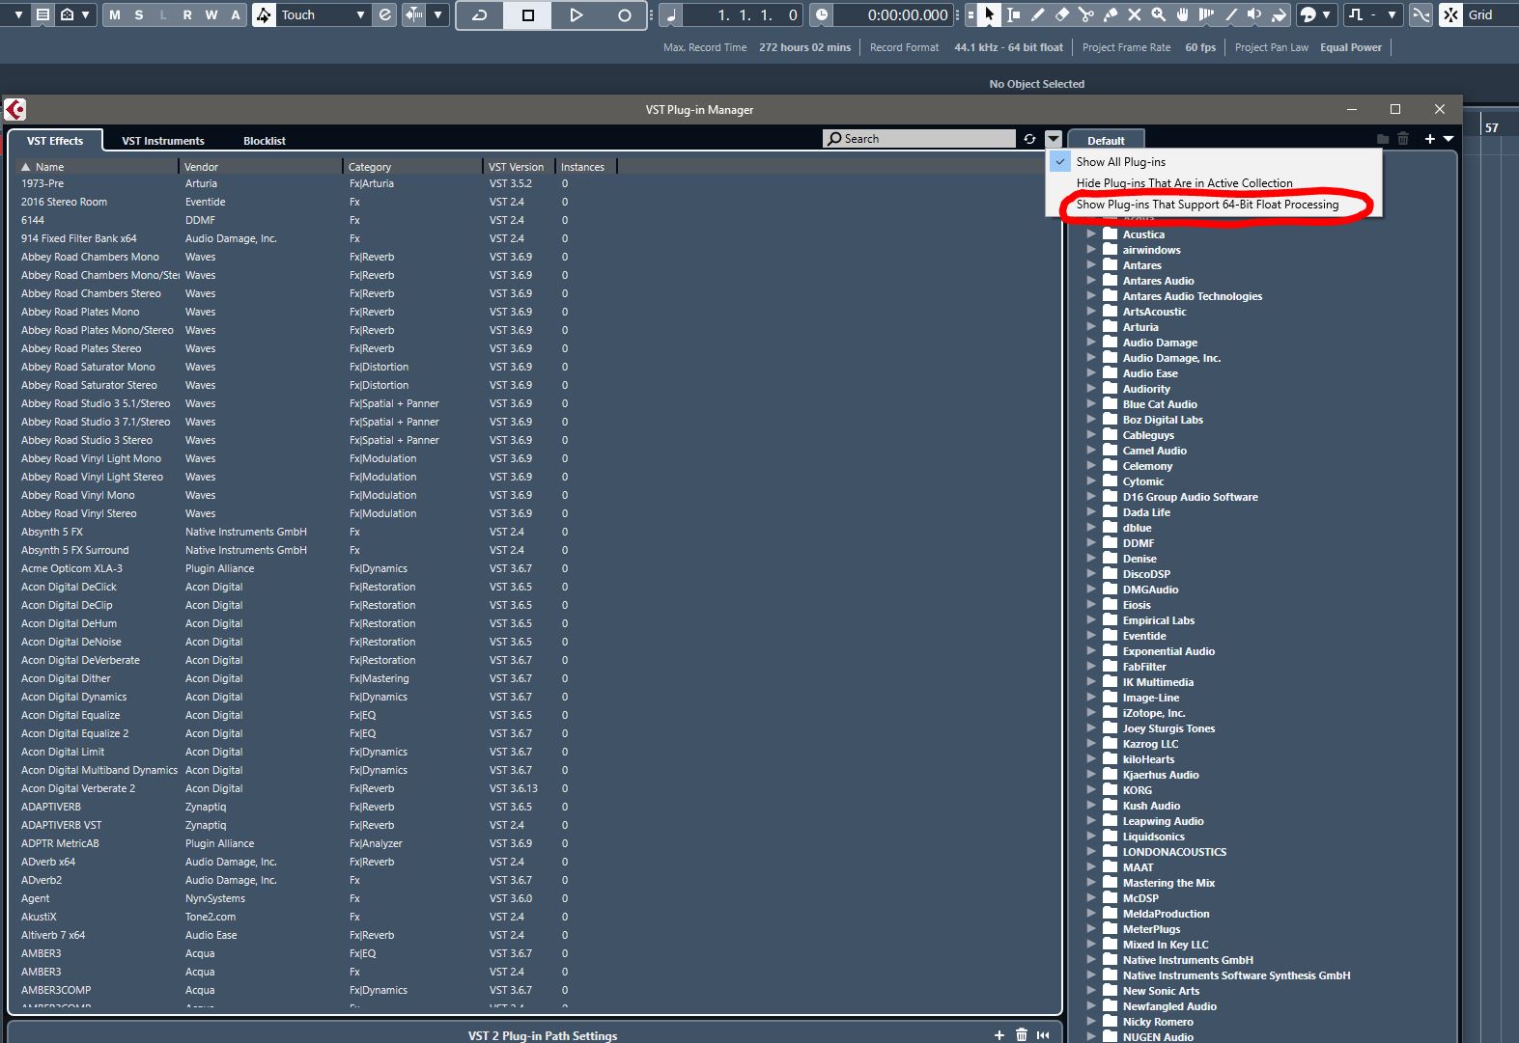Expand the FabFilter vendor folder
1519x1043 pixels.
coord(1091,667)
